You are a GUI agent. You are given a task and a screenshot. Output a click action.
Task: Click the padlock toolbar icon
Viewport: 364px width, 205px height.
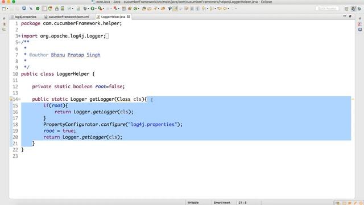57,9
